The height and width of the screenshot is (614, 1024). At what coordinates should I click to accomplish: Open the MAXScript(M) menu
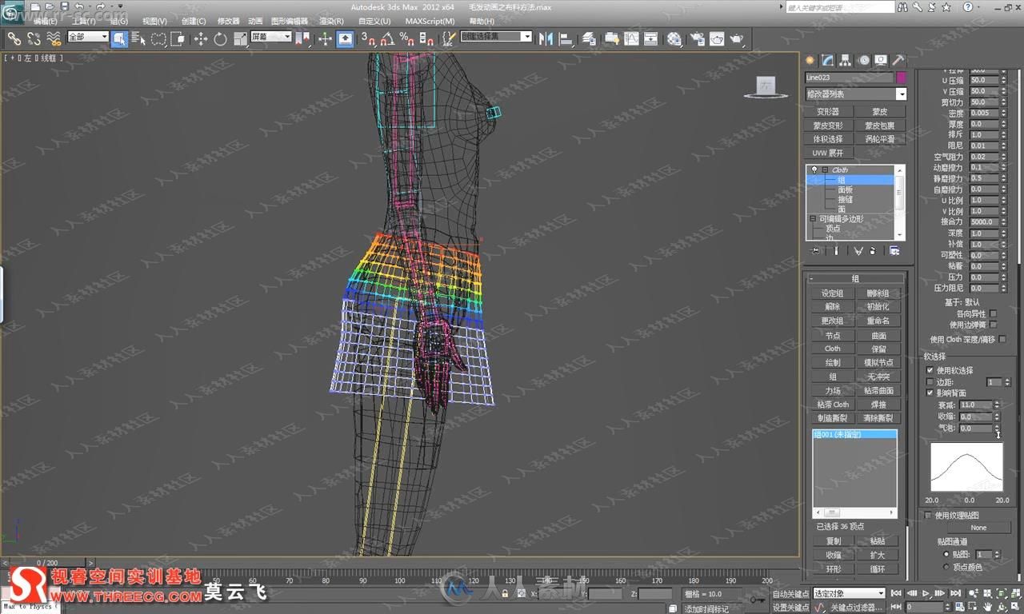coord(430,22)
